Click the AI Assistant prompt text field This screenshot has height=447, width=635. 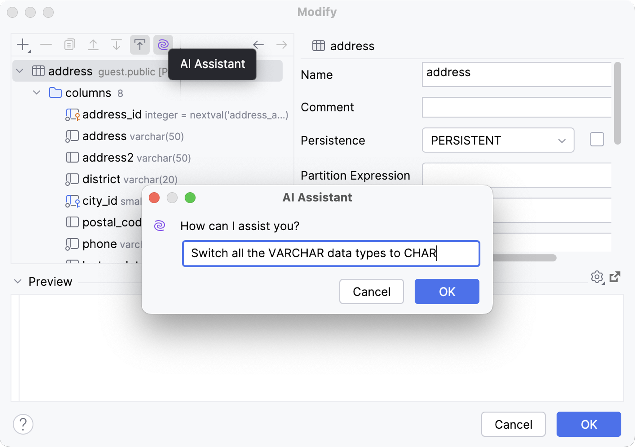tap(331, 254)
